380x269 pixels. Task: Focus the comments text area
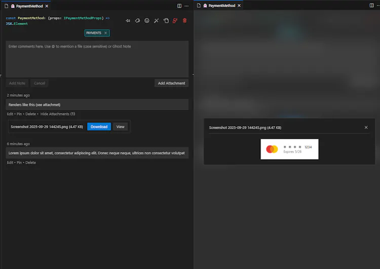coord(97,59)
